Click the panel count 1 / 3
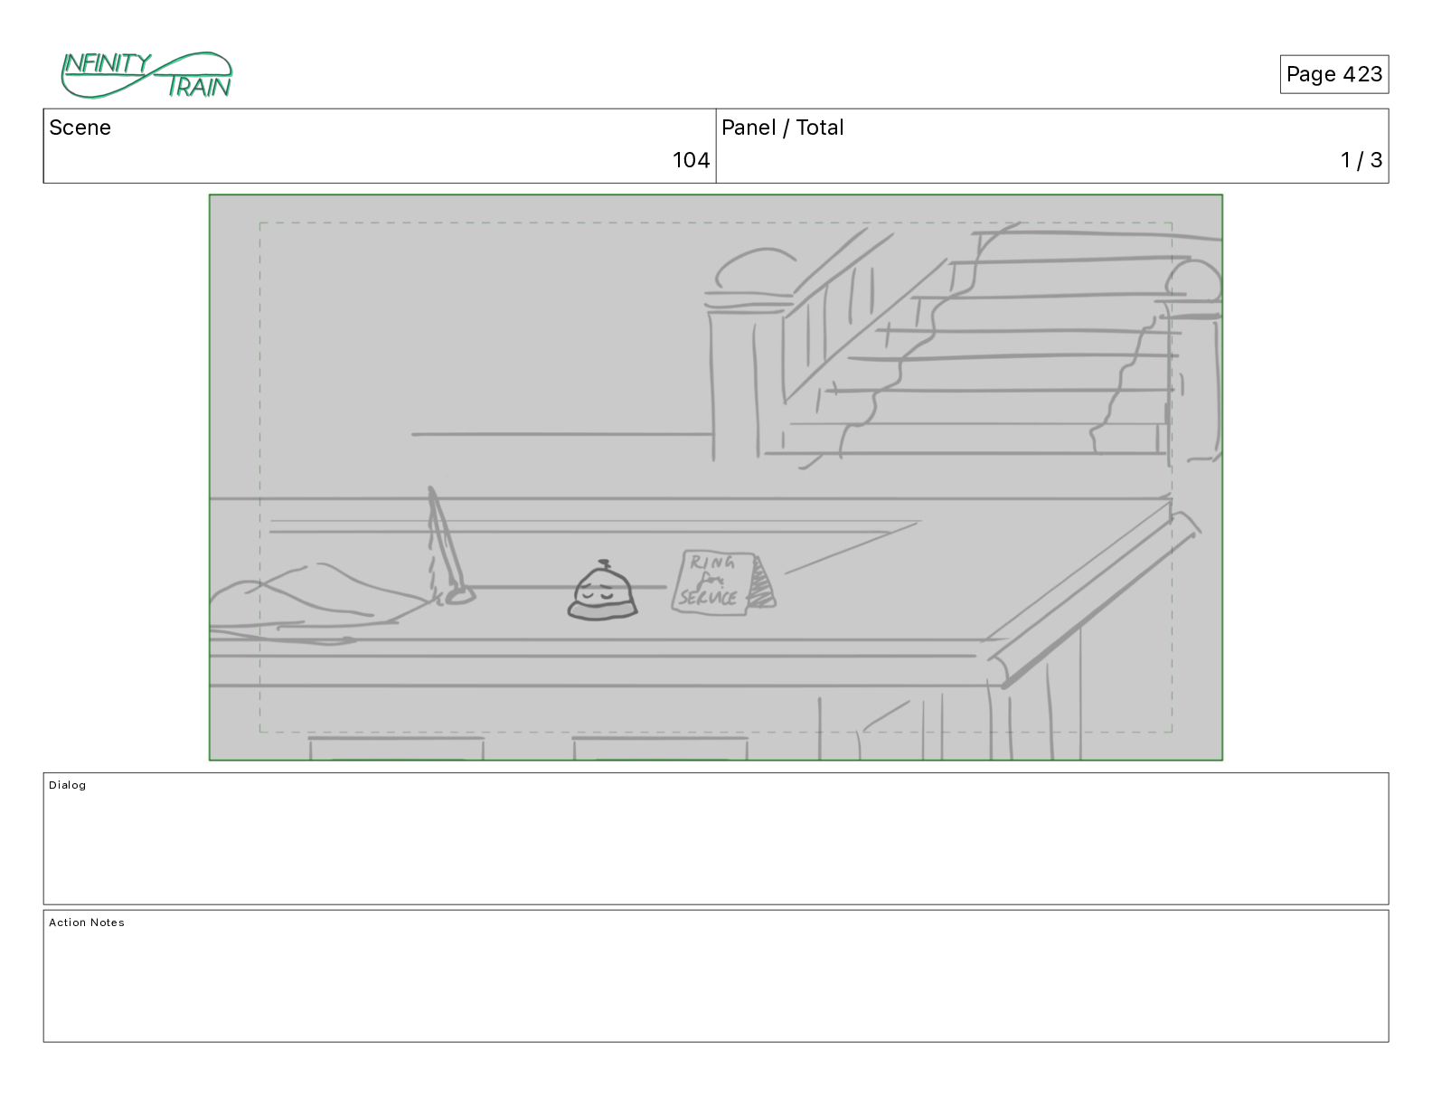Image resolution: width=1432 pixels, height=1107 pixels. click(1361, 160)
